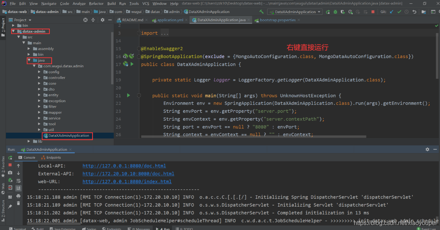Open the Project Structure icon
Screen dimensions: 440x230
pos(424,12)
